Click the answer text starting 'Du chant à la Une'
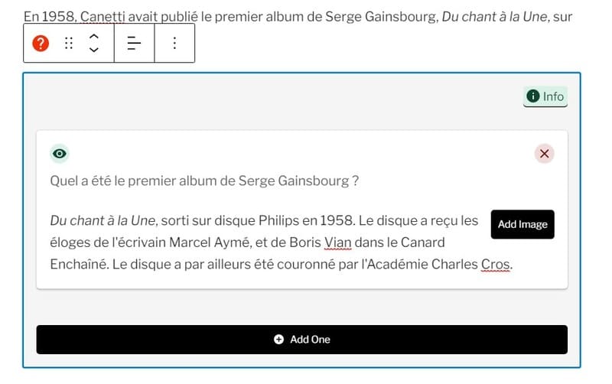The height and width of the screenshot is (384, 612). [x=264, y=242]
